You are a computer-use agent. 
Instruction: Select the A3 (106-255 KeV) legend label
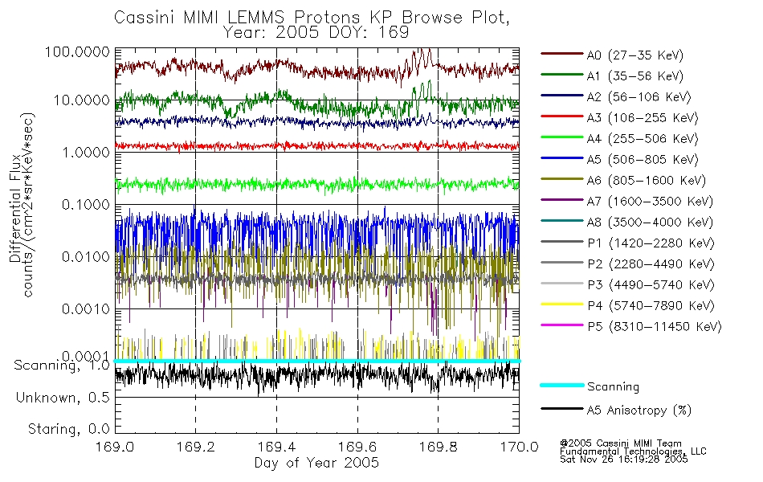tap(643, 118)
